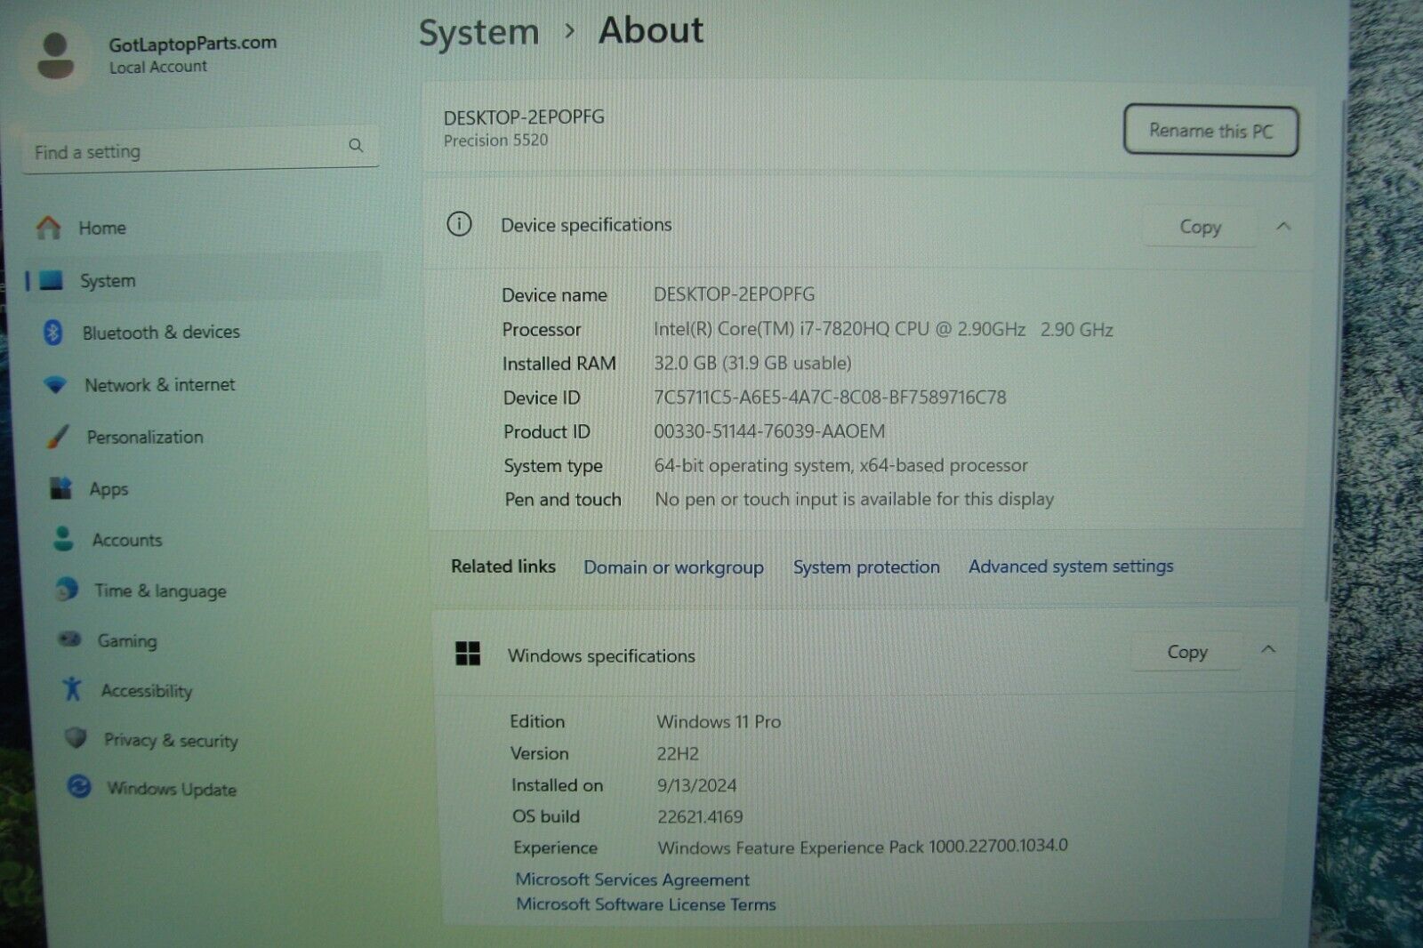Click the Windows logo beside Windows specifications
1423x948 pixels.
pos(468,654)
